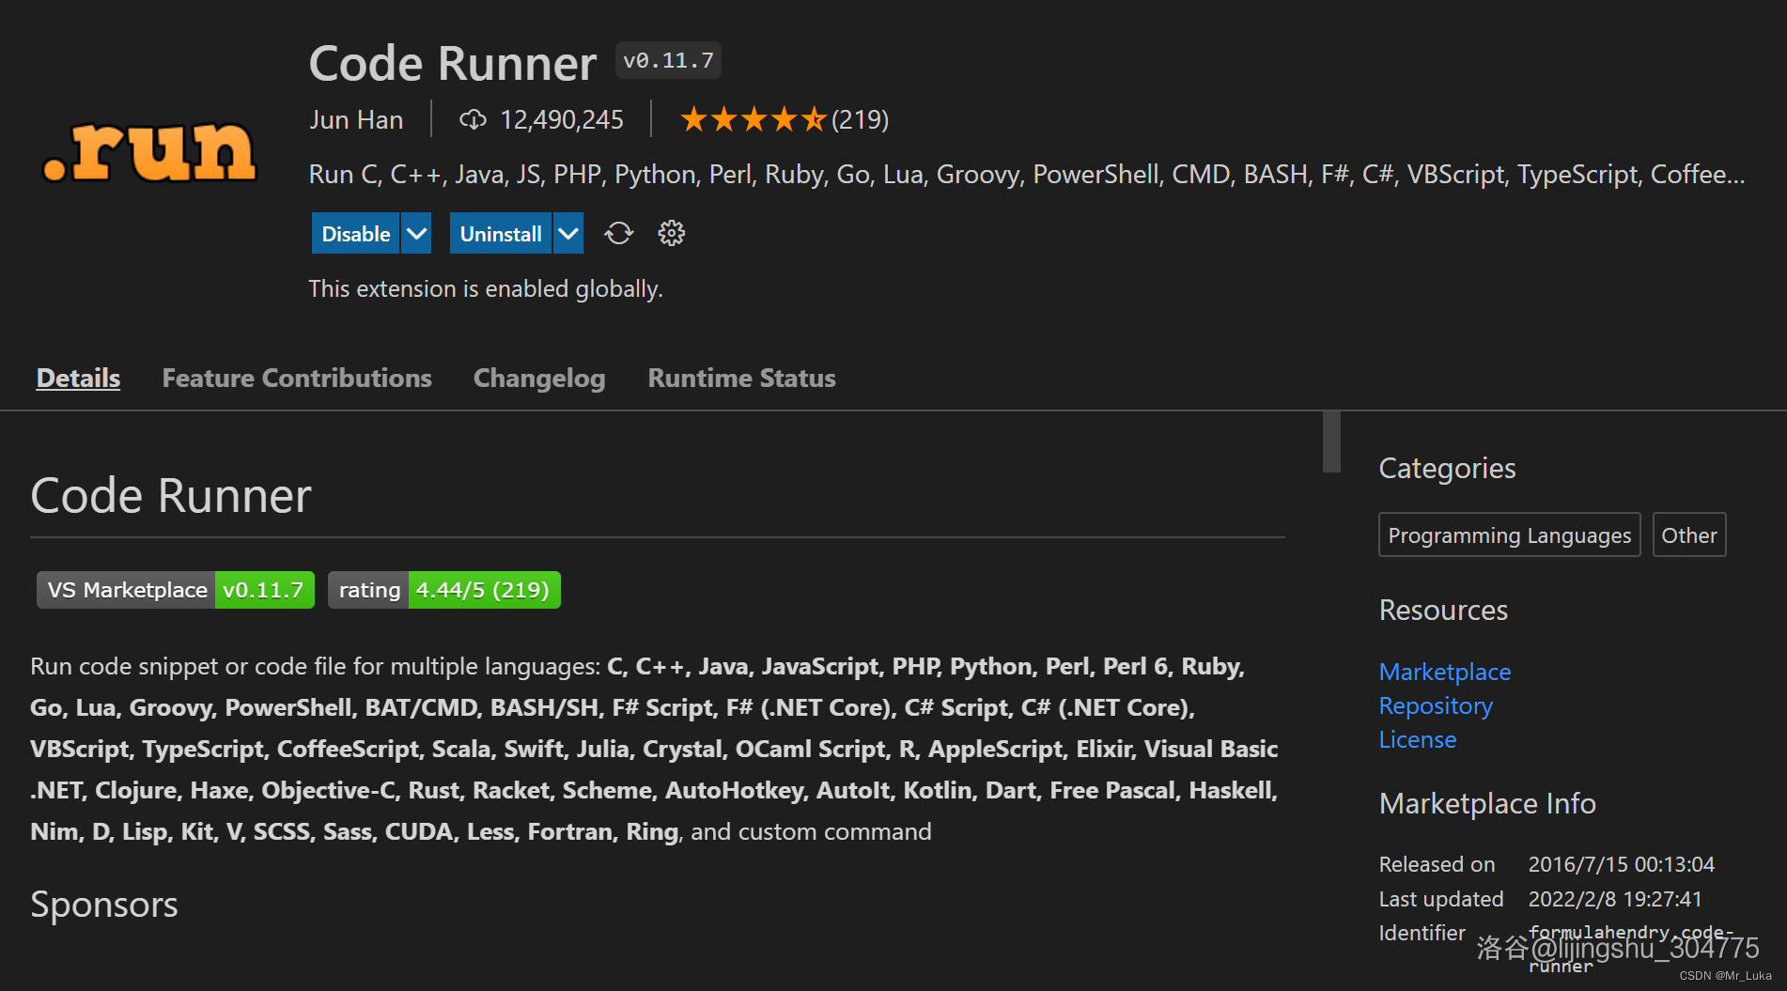Image resolution: width=1787 pixels, height=991 pixels.
Task: Click the publisher name Jun Han
Action: [356, 119]
